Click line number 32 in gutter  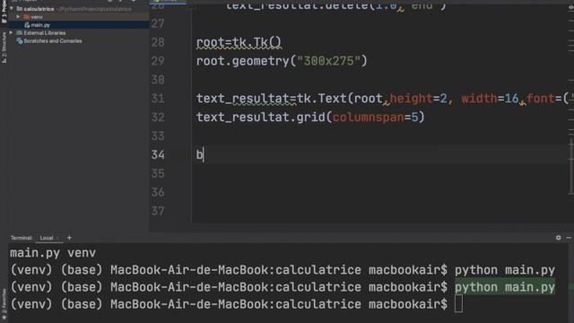coord(158,118)
